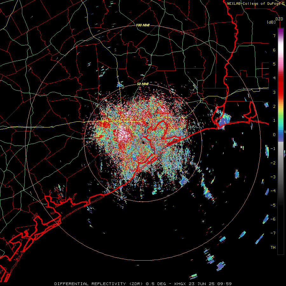Click the "DZD" color scale title
Screen dimensions: 286x286
point(279,19)
